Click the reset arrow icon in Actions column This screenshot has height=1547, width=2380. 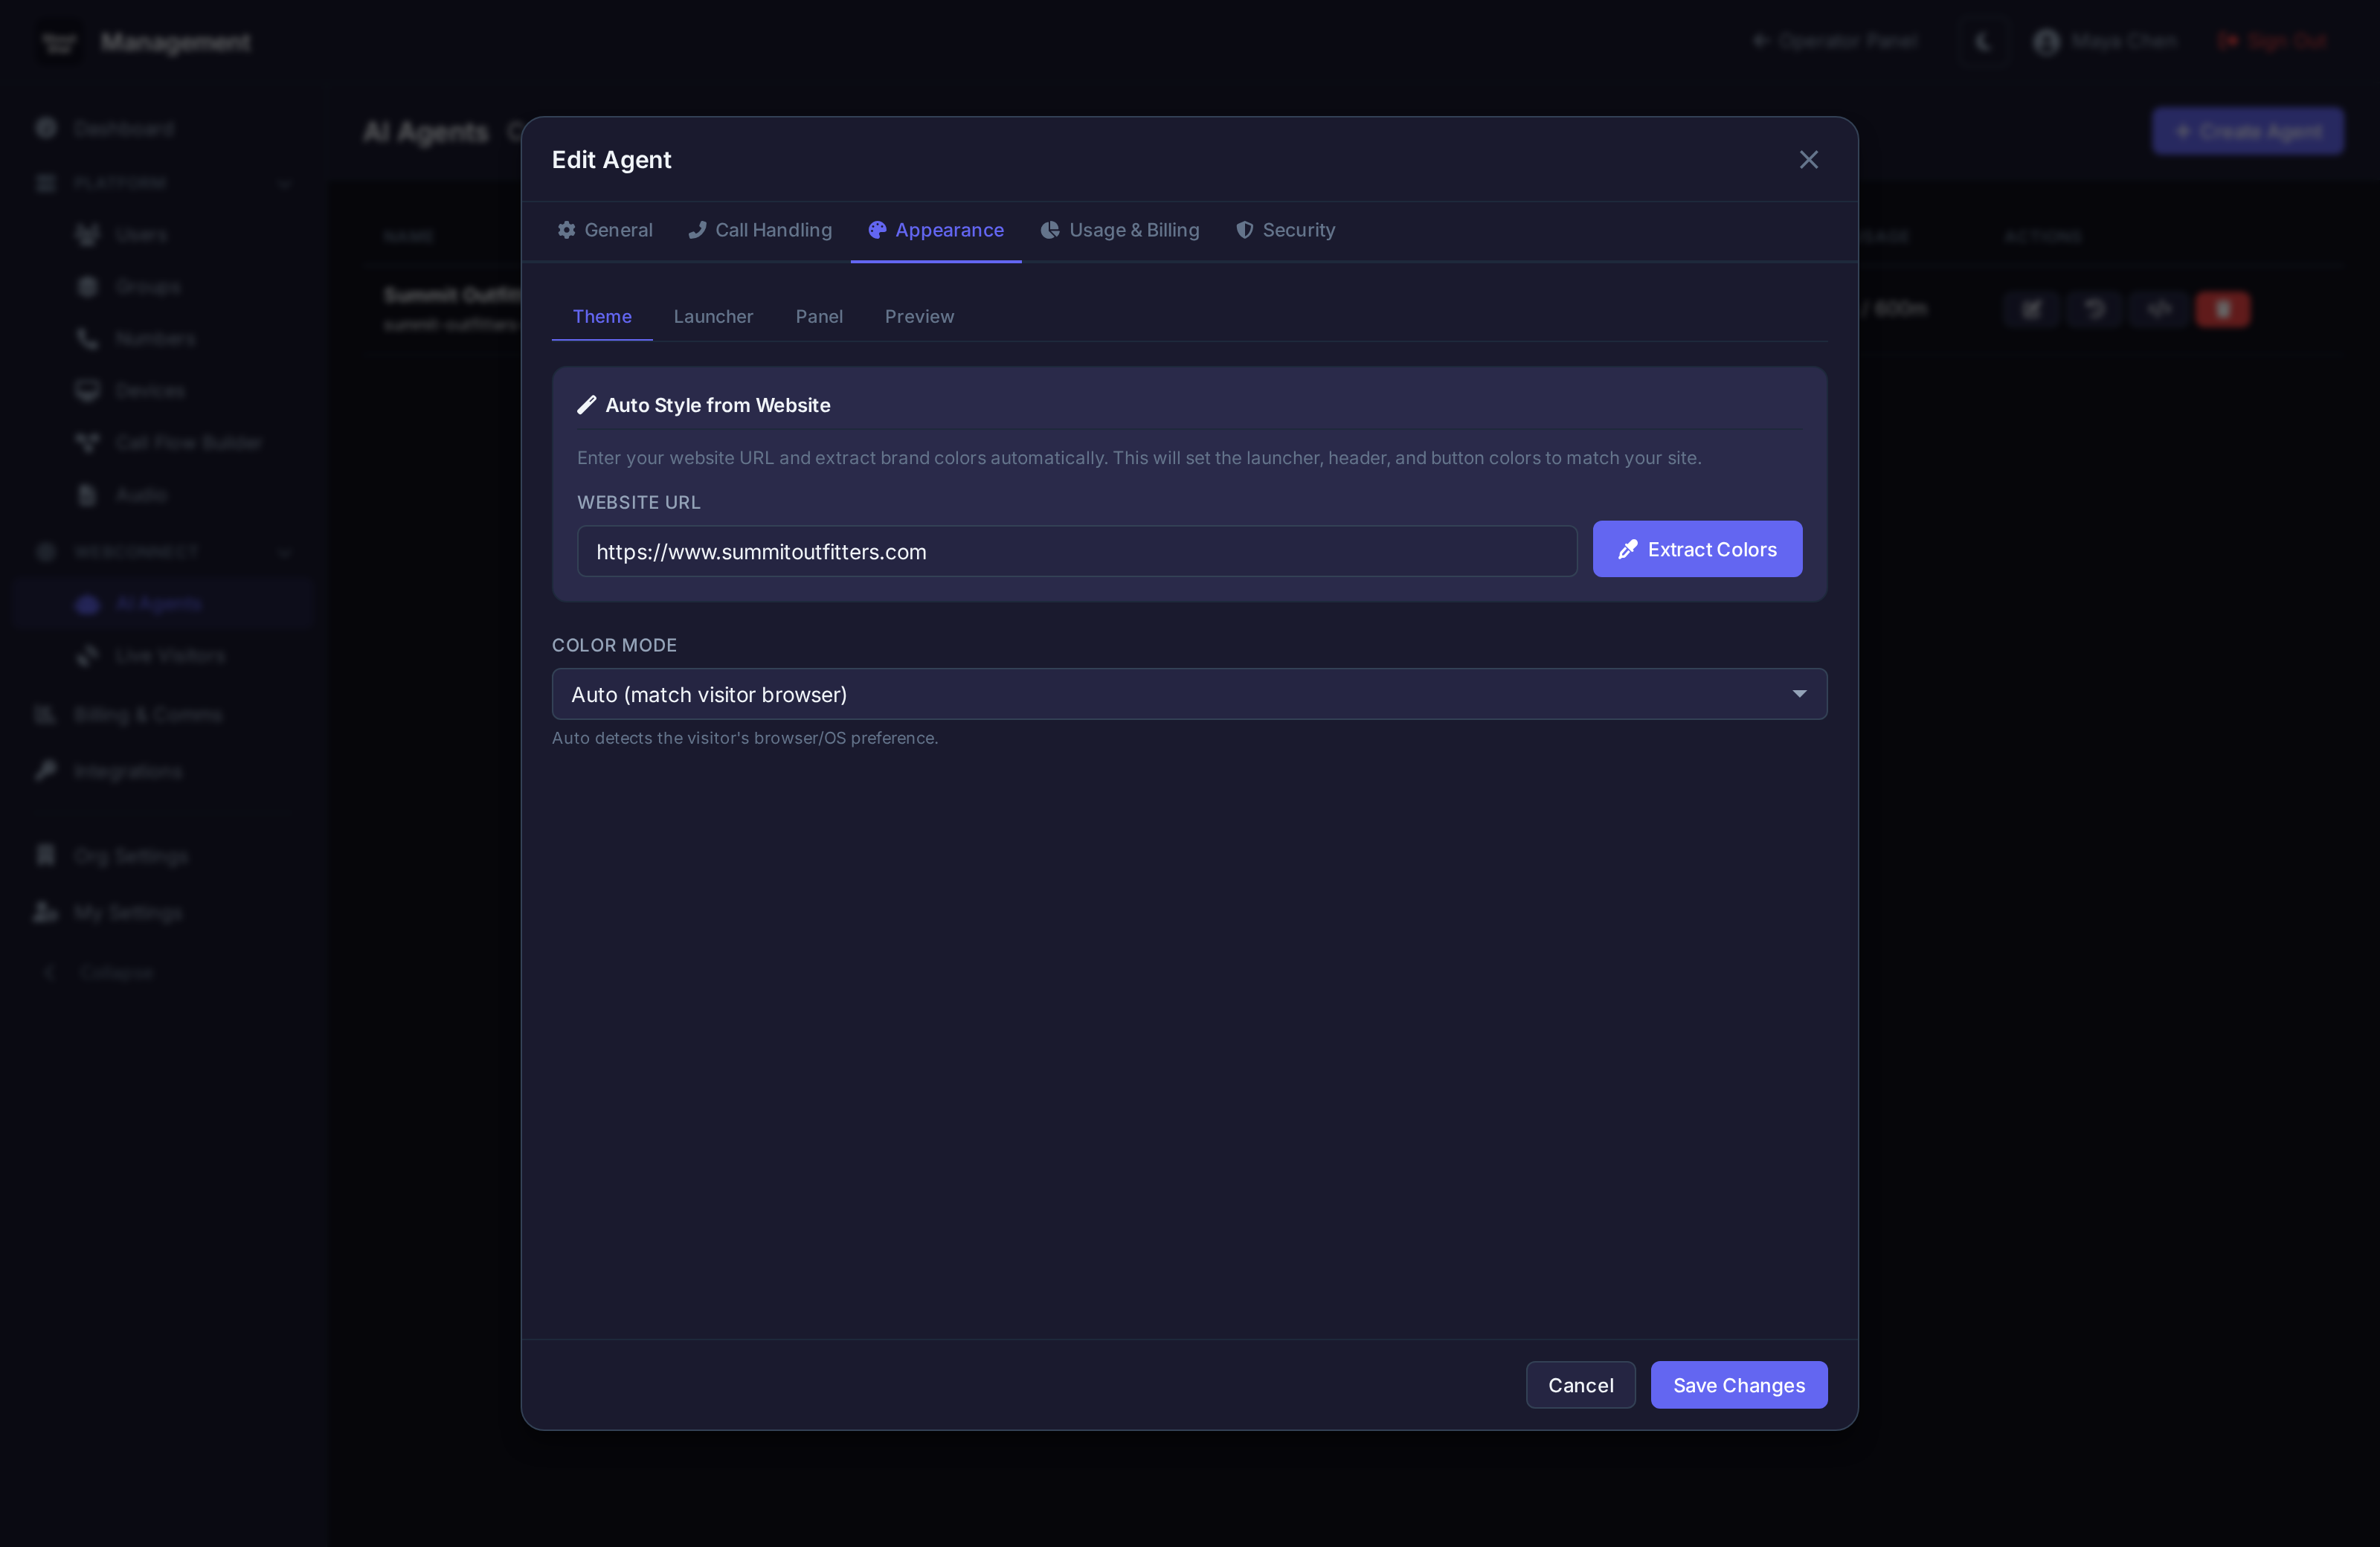[x=2095, y=309]
